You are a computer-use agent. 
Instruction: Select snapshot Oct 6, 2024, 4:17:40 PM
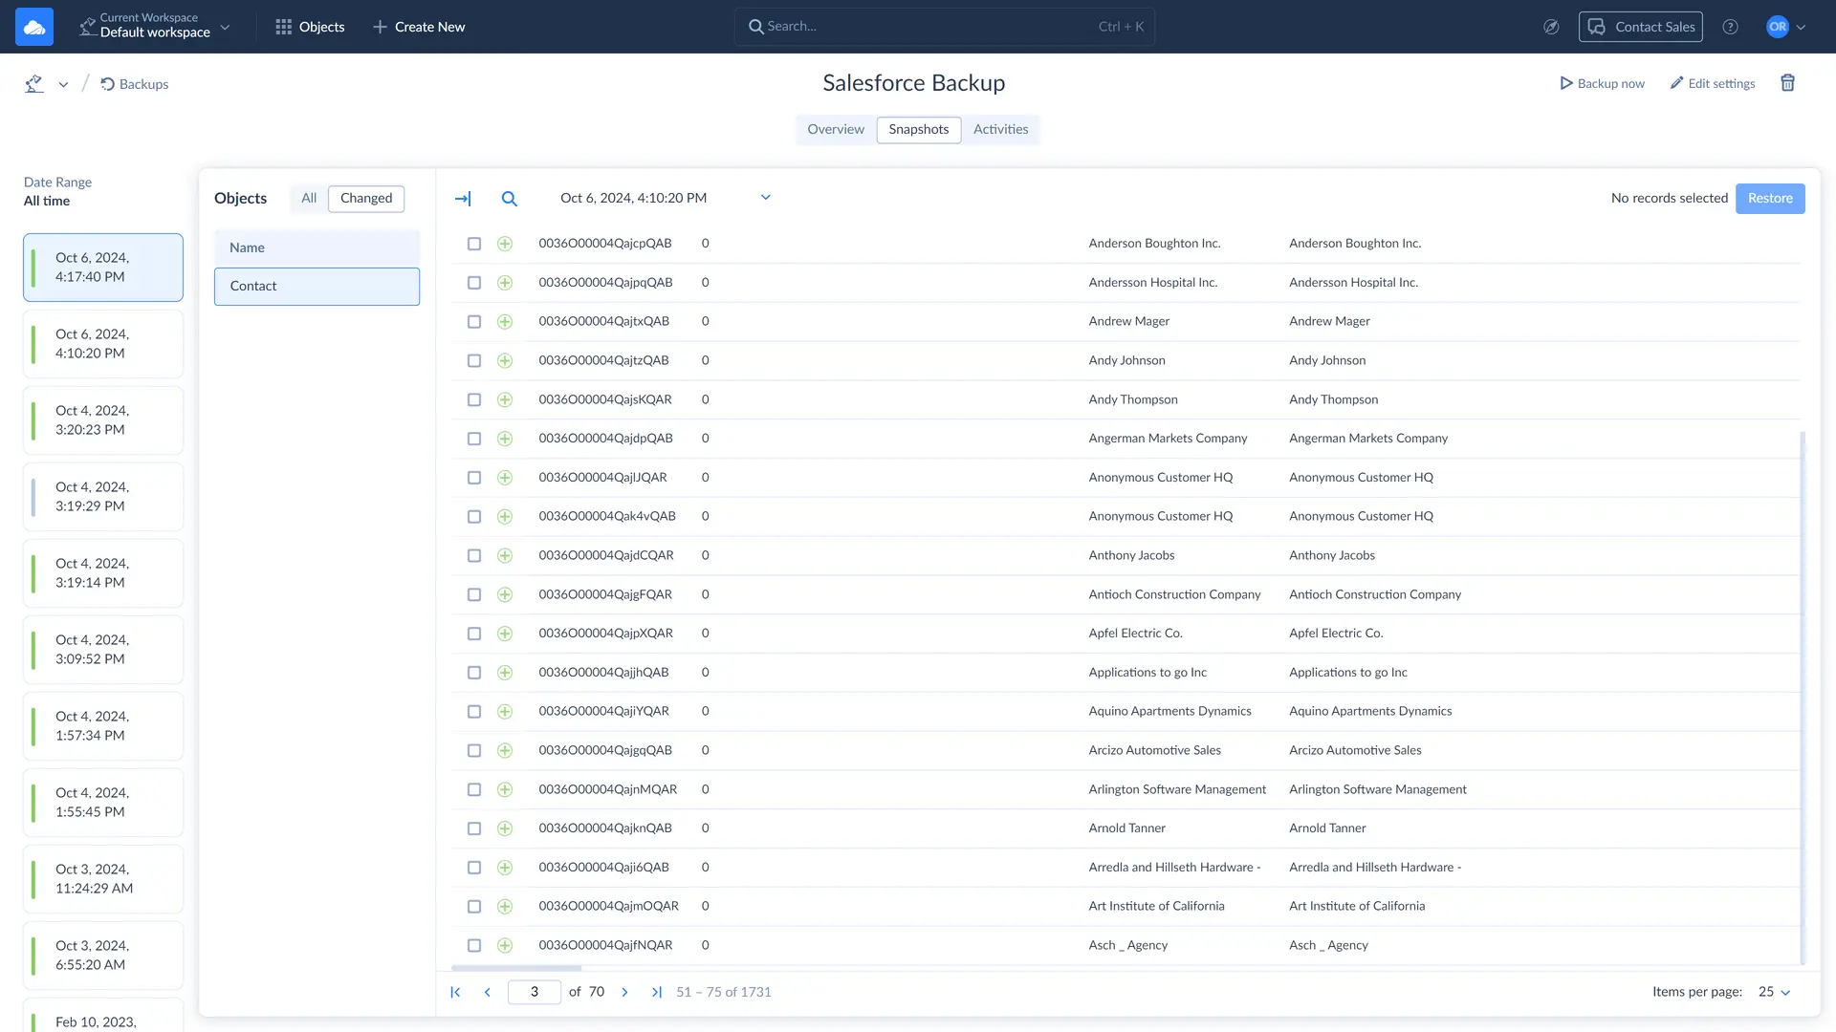(x=103, y=268)
